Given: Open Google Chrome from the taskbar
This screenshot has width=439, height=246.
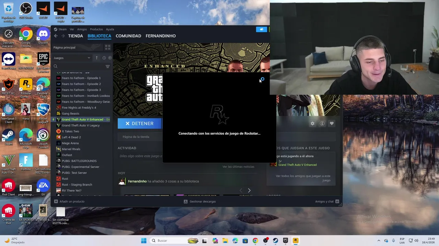Looking at the screenshot, I should pyautogui.click(x=255, y=241).
